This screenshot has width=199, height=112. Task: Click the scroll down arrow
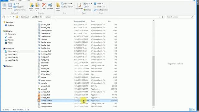click(153, 107)
